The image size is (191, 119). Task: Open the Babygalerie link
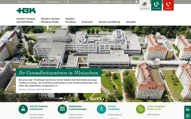click(35, 2)
